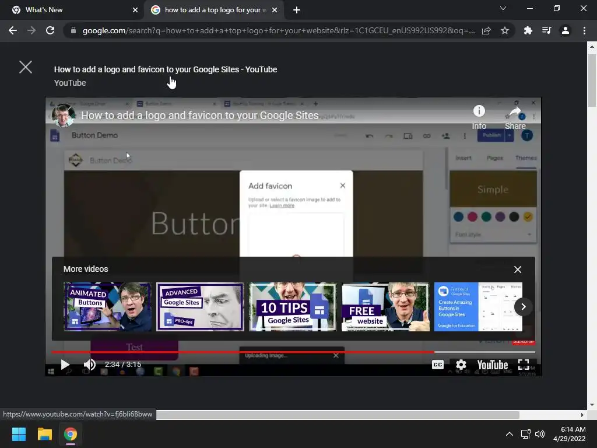Reload the current page
597x448 pixels.
click(50, 30)
